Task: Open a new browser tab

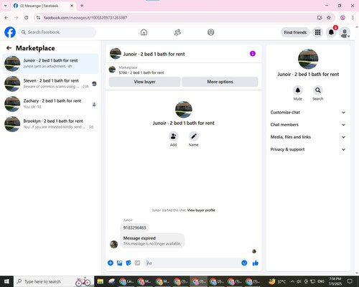Action: [x=82, y=6]
